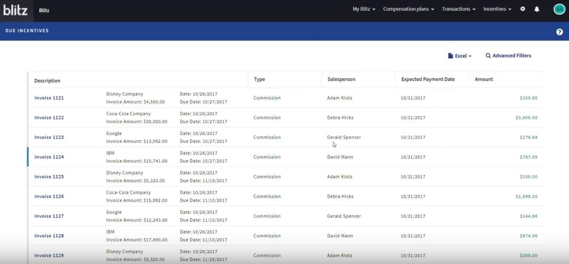This screenshot has height=264, width=569.
Task: Click the help question mark icon
Action: tap(559, 32)
